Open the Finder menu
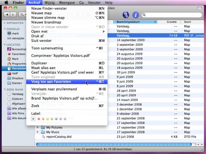This screenshot has height=154, width=206. 18,3
